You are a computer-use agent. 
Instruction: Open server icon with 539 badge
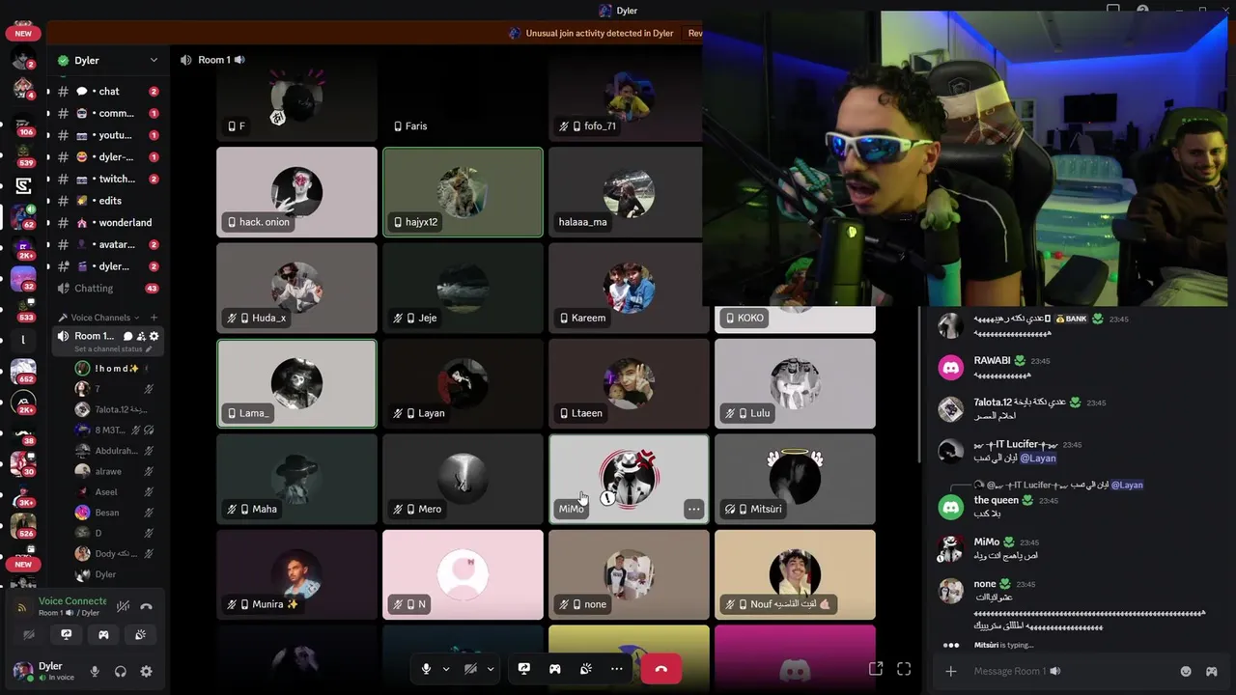[x=23, y=154]
